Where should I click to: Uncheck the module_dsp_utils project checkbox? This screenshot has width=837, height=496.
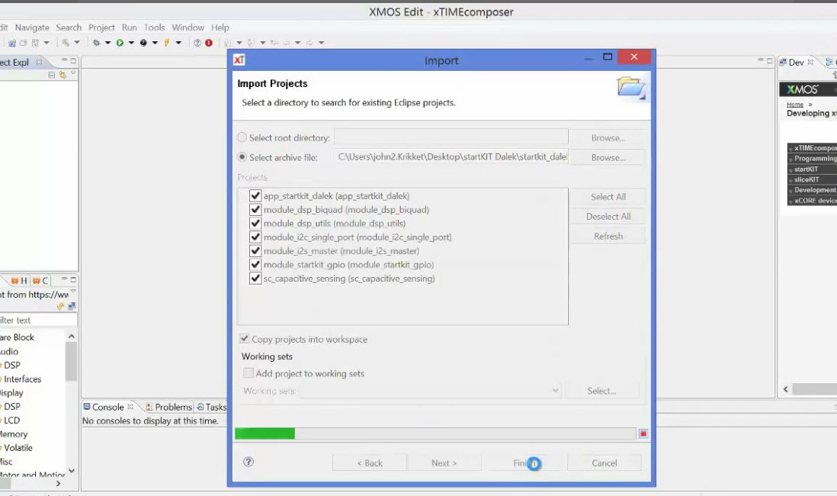click(255, 224)
